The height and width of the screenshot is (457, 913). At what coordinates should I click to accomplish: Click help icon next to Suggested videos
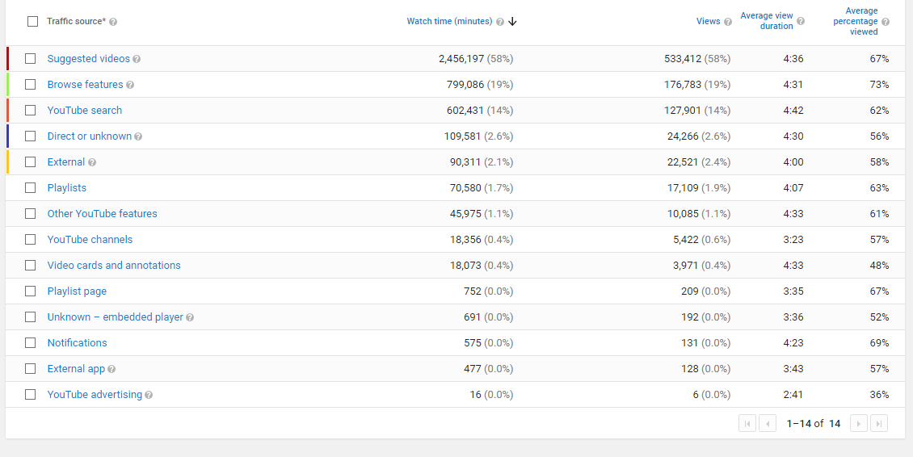(137, 59)
